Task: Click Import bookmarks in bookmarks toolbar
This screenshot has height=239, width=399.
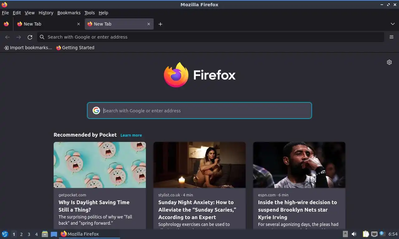Action: tap(28, 48)
